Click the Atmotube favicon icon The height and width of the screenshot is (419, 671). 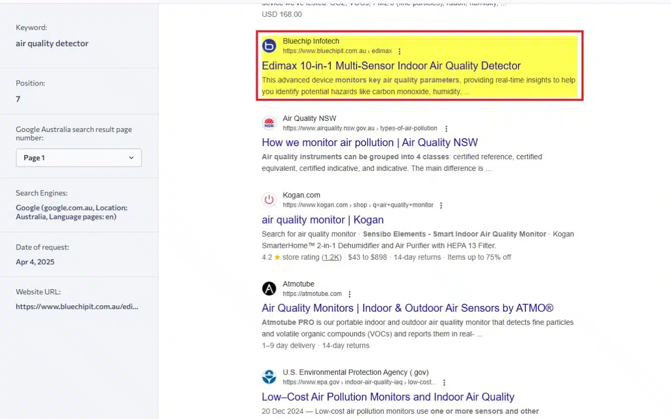click(x=269, y=289)
